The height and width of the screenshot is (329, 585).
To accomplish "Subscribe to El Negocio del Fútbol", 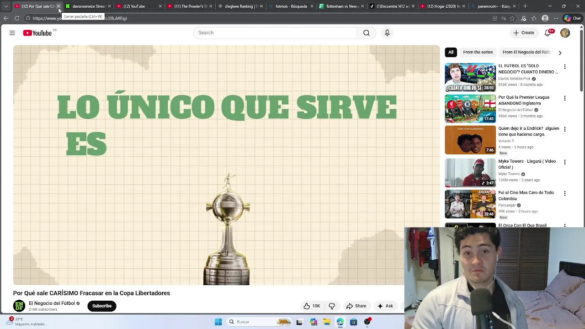I will pos(102,306).
